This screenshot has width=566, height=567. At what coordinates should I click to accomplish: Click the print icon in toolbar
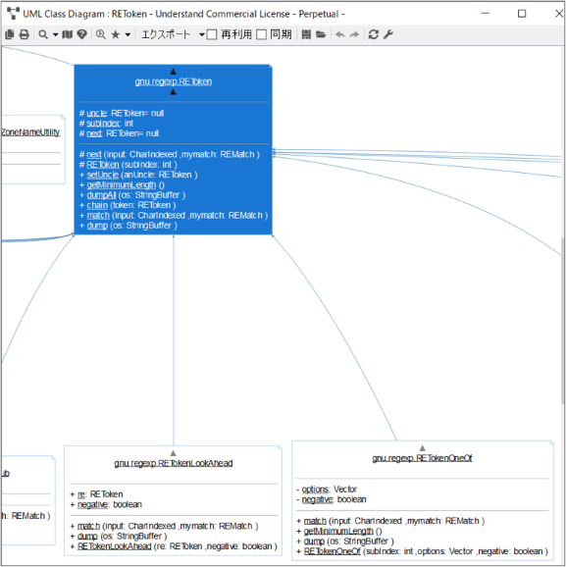tap(25, 34)
